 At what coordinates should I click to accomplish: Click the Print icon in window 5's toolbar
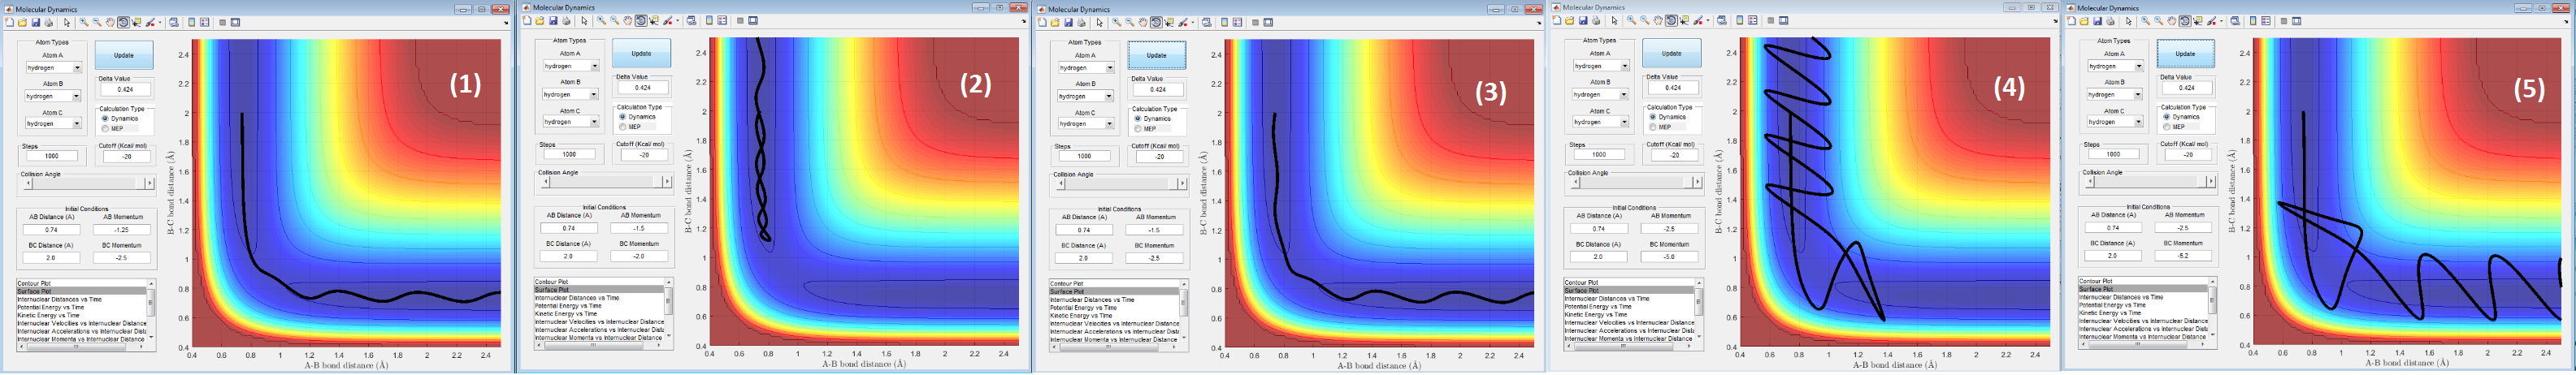tap(2110, 21)
